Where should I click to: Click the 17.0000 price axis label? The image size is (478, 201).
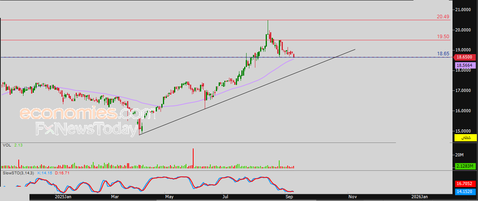coord(463,91)
